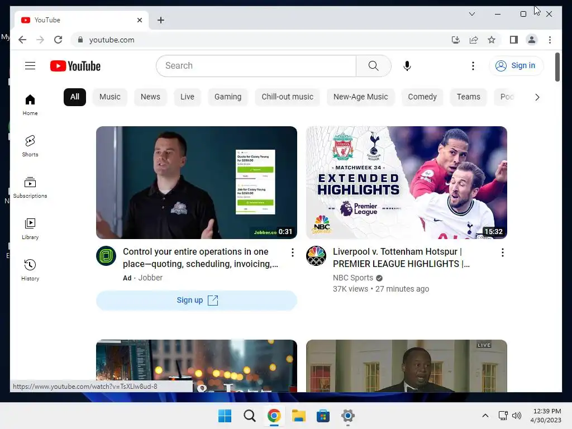Click the install app icon in the address bar
Screen dimensions: 572x429
click(x=455, y=40)
